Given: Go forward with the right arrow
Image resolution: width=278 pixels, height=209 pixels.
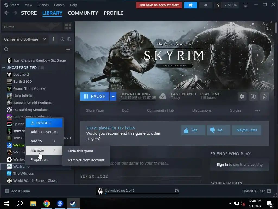Looking at the screenshot, I should (15, 13).
